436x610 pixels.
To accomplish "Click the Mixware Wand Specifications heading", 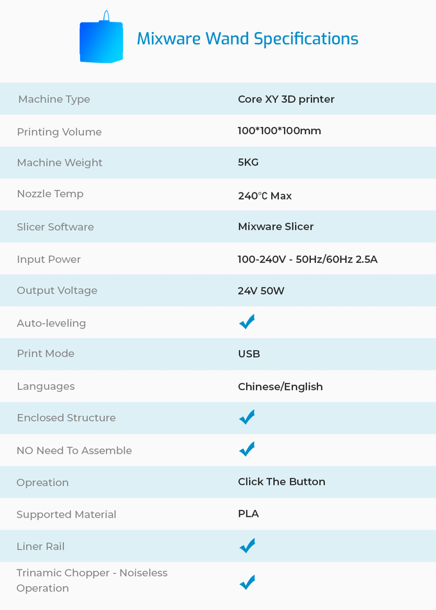I will (x=247, y=39).
